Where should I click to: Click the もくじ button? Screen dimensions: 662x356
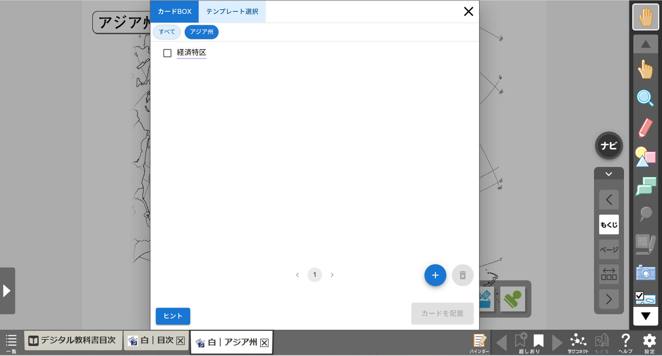(x=609, y=225)
